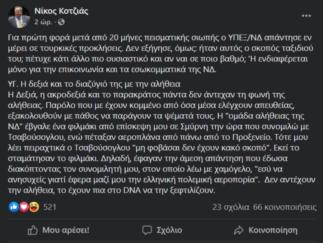
Task: Click the last line mentioning DNA
Action: point(111,191)
